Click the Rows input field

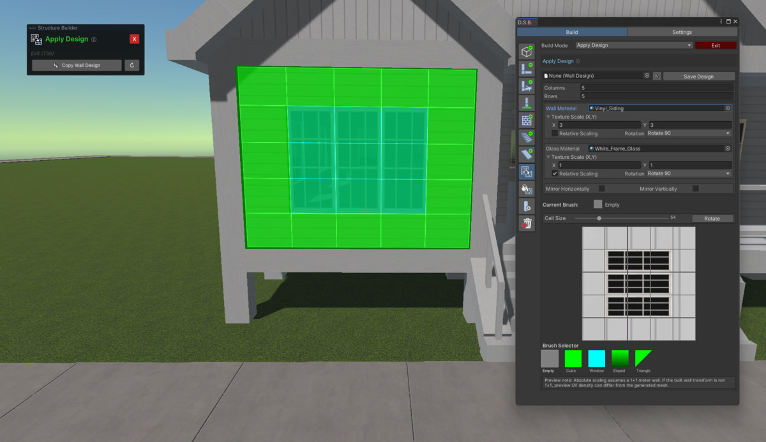pos(656,96)
